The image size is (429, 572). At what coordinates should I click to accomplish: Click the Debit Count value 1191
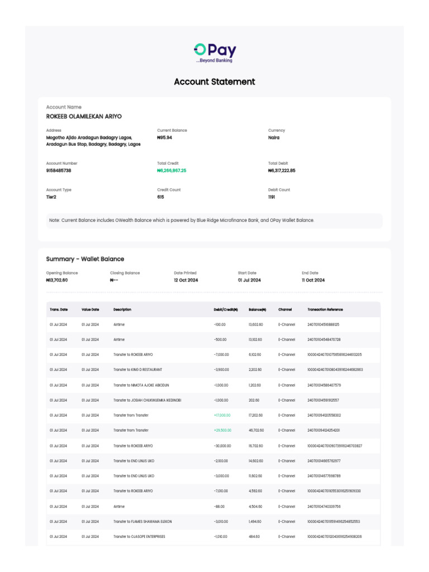tap(271, 197)
